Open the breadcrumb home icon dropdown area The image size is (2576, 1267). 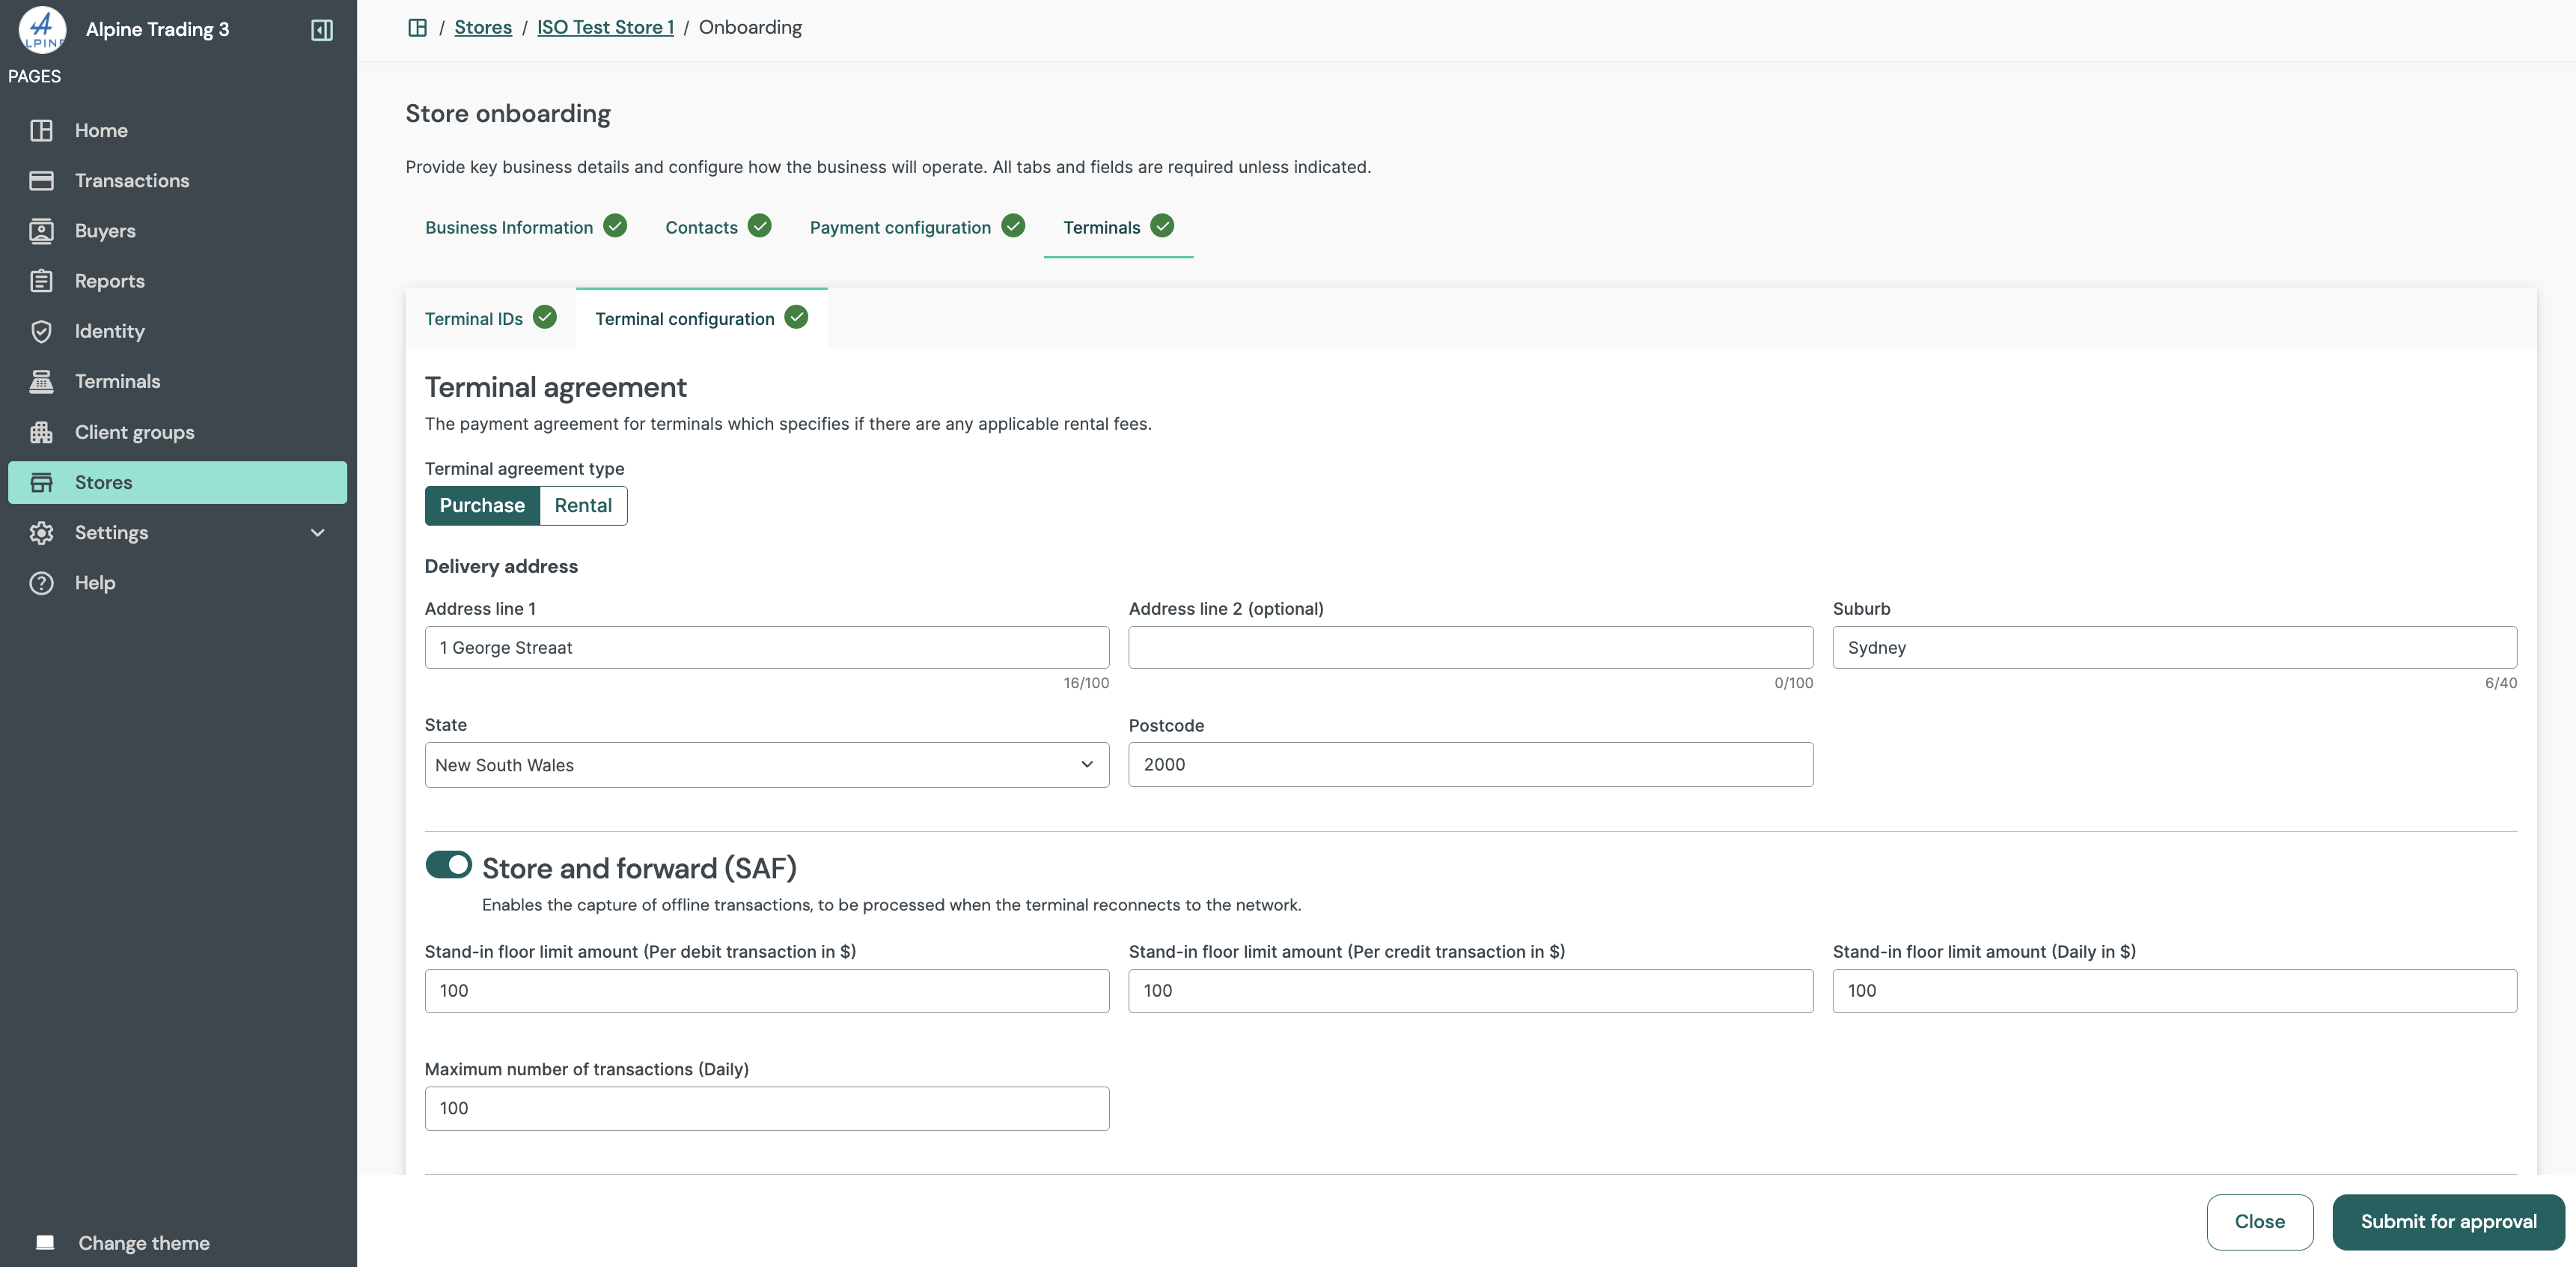[417, 27]
